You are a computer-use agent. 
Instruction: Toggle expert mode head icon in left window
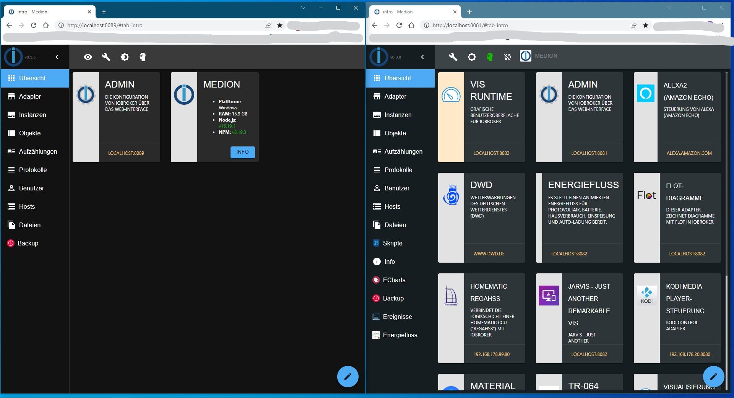(143, 57)
